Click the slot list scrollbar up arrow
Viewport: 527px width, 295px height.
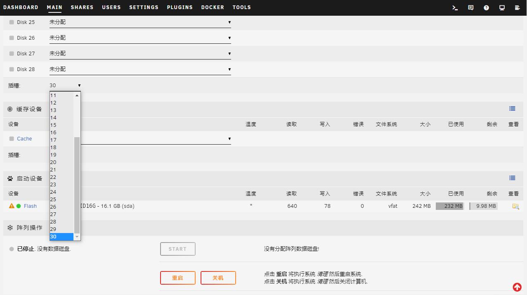point(77,95)
